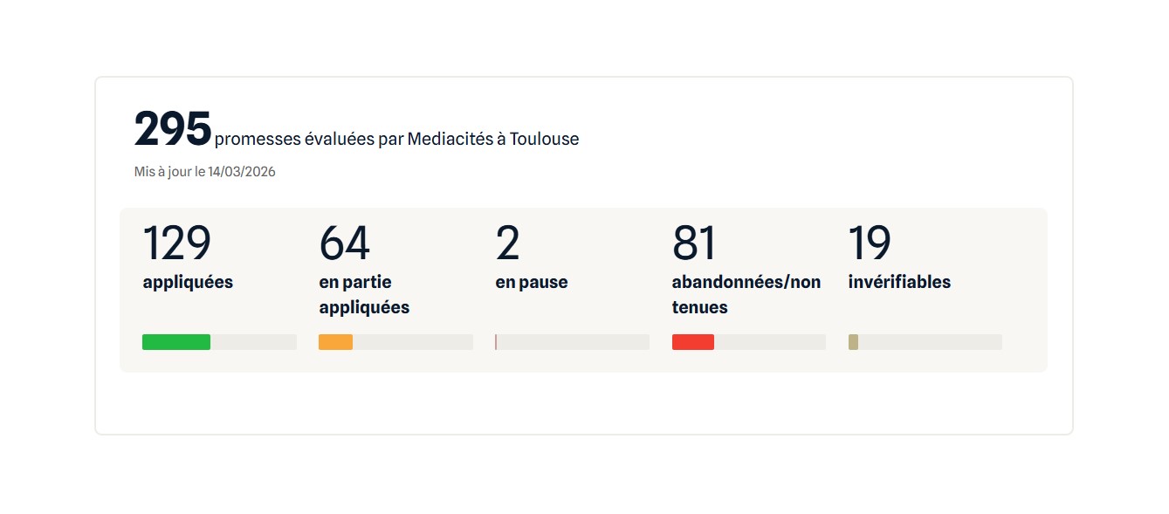Click the grey track of the en pause bar
This screenshot has height=514, width=1169.
pyautogui.click(x=573, y=342)
